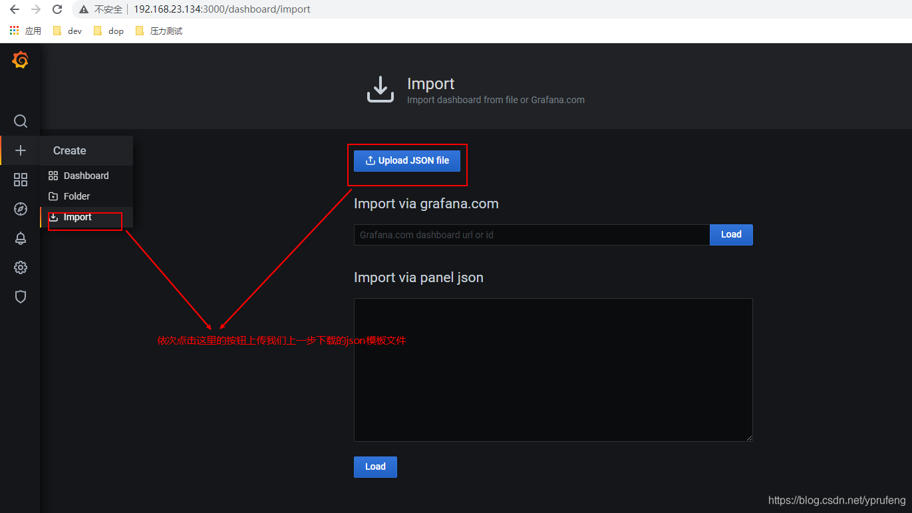The height and width of the screenshot is (513, 912).
Task: Open the Dashboards grid icon in sidebar
Action: pos(21,180)
